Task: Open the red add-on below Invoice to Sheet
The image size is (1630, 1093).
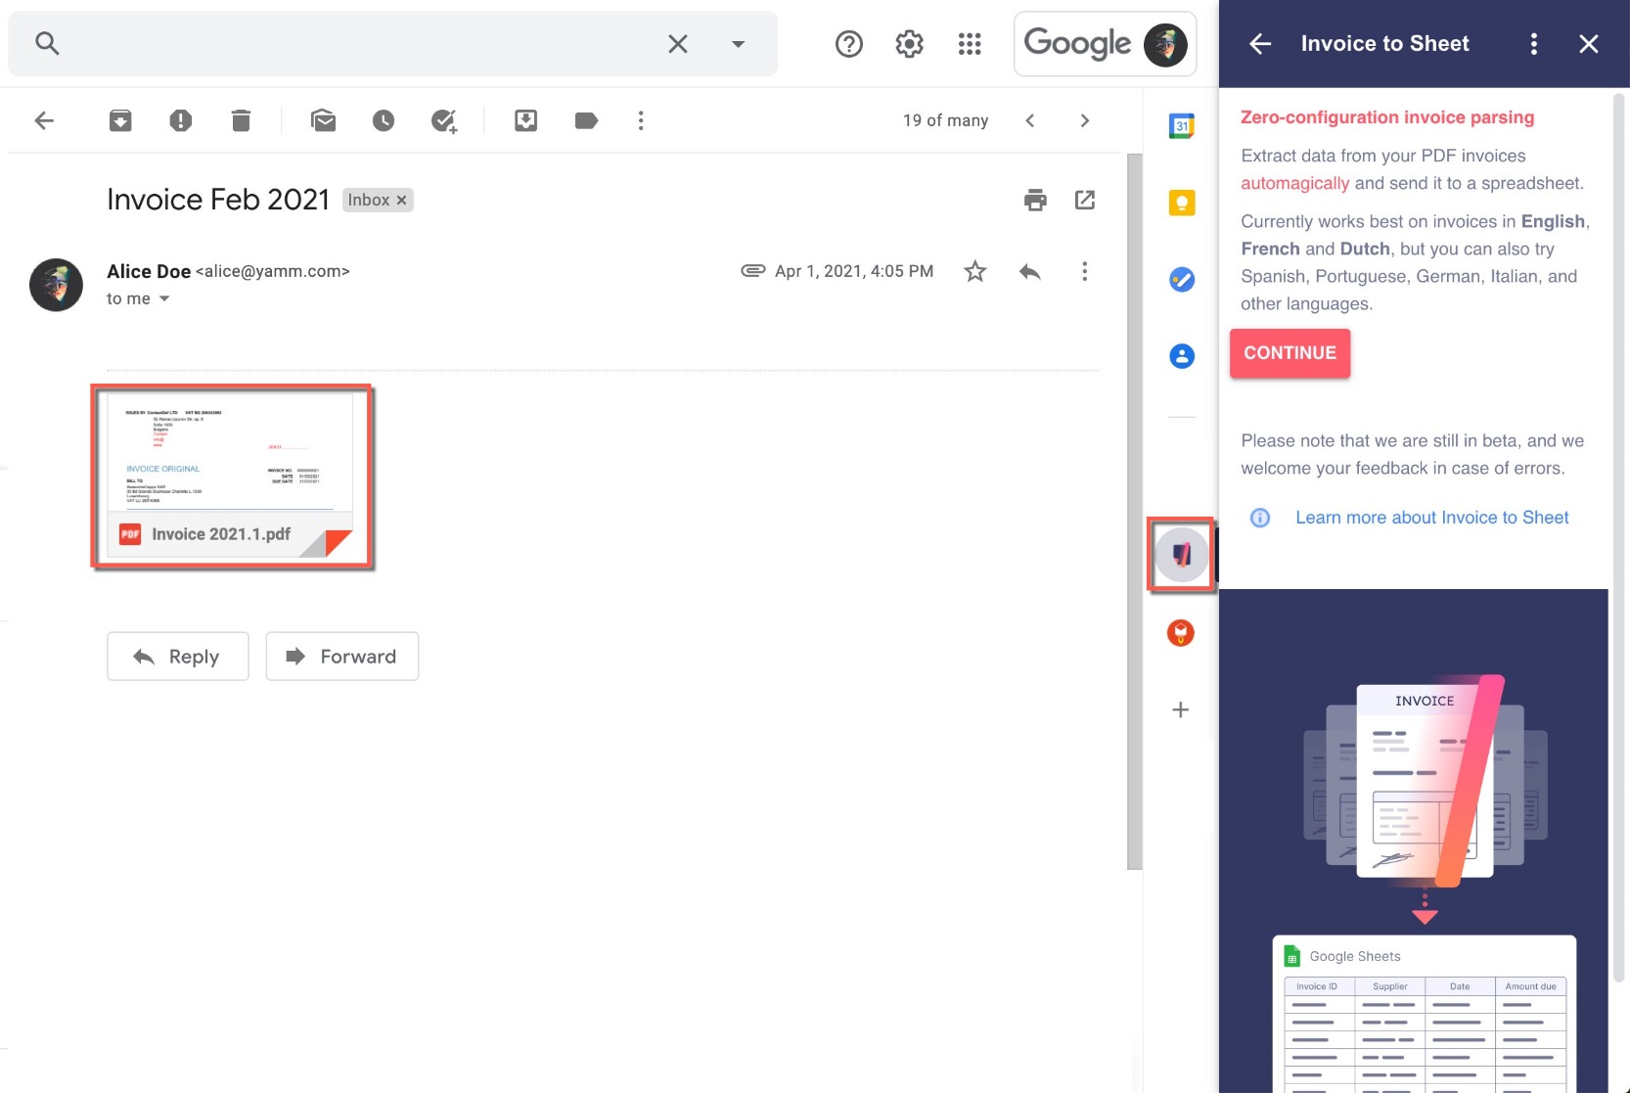Action: click(1181, 633)
